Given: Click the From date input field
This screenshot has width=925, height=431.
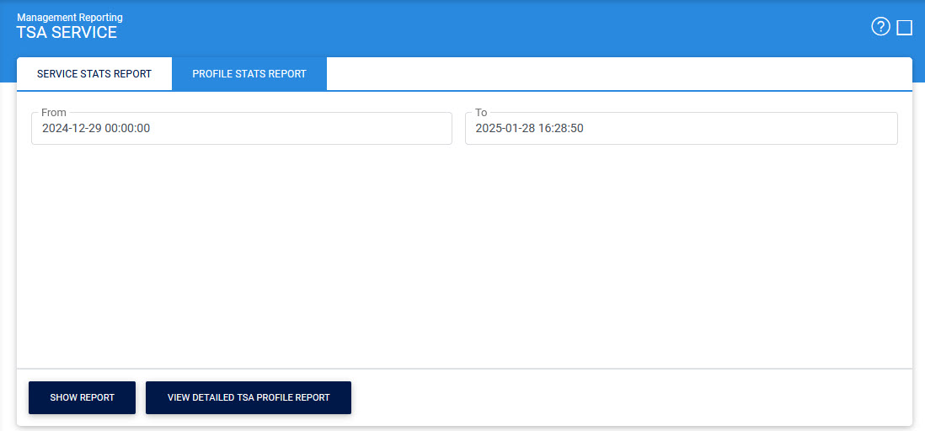Looking at the screenshot, I should click(242, 129).
